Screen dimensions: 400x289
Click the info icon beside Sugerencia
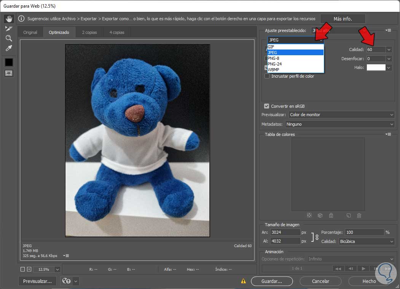pyautogui.click(x=21, y=19)
